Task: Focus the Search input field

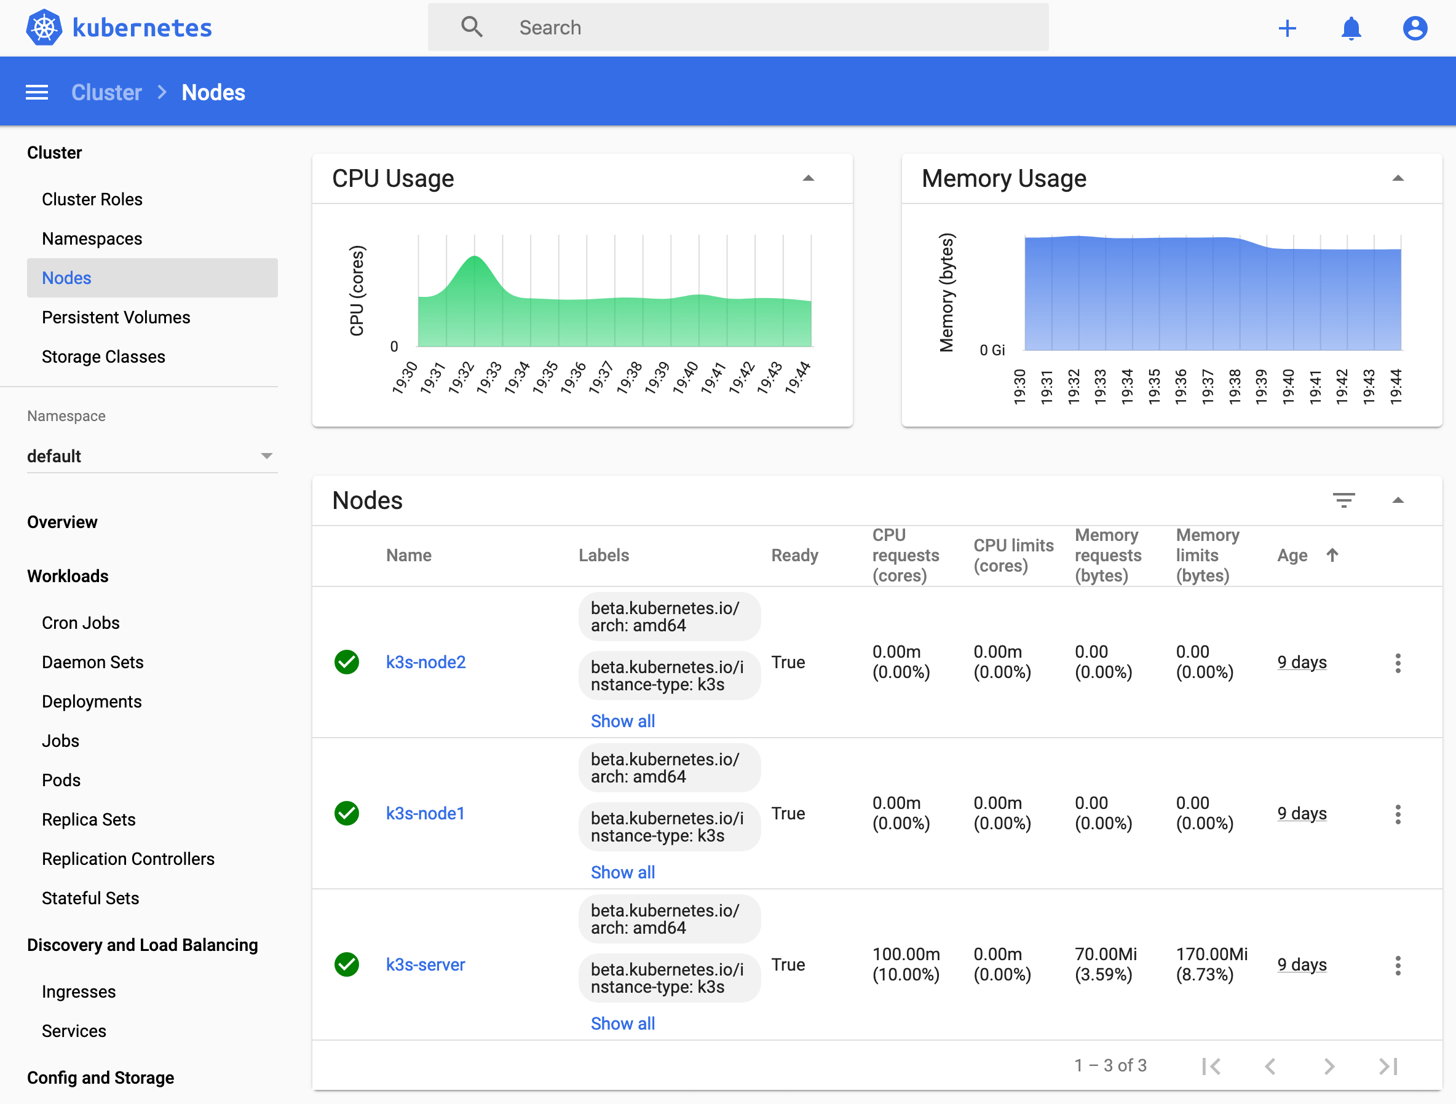Action: (x=737, y=28)
